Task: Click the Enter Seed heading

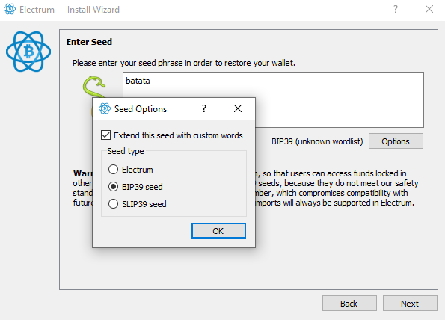Action: coord(89,42)
